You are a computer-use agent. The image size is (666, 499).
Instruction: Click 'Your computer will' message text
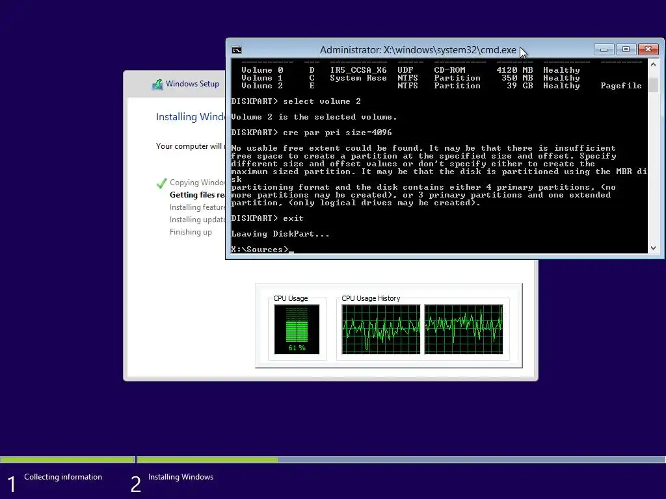click(189, 146)
